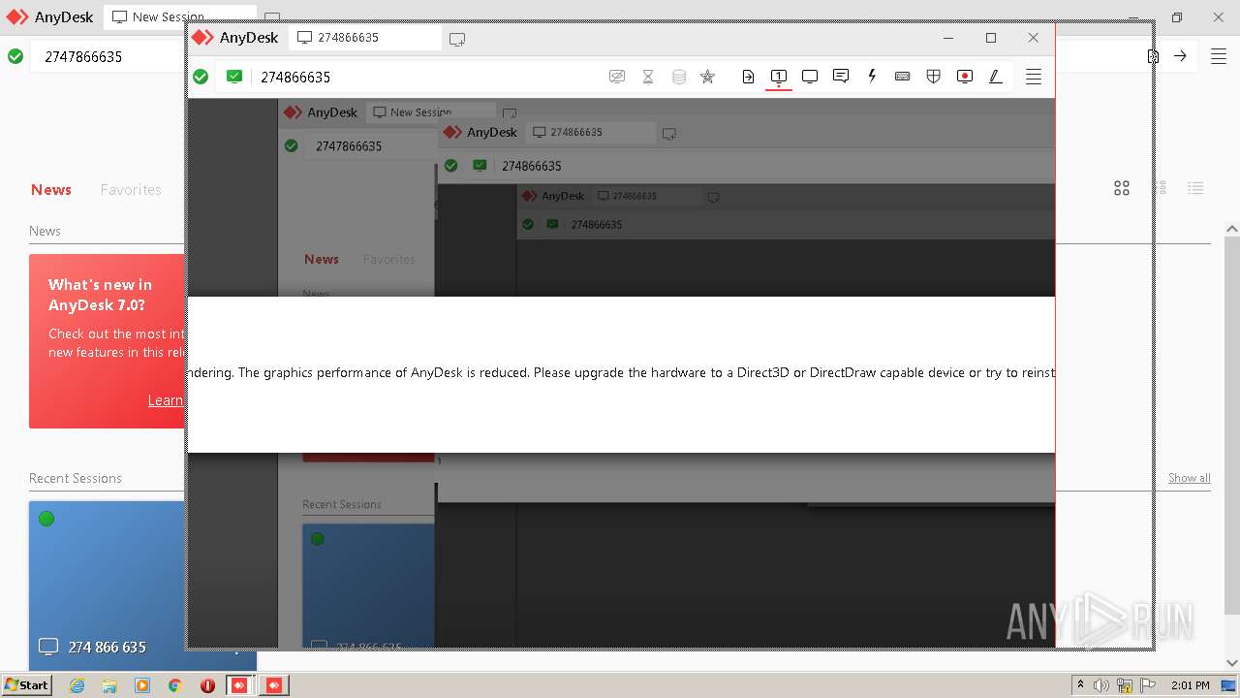Click the green connection checkmark in front window
This screenshot has width=1240, height=698.
pos(201,77)
